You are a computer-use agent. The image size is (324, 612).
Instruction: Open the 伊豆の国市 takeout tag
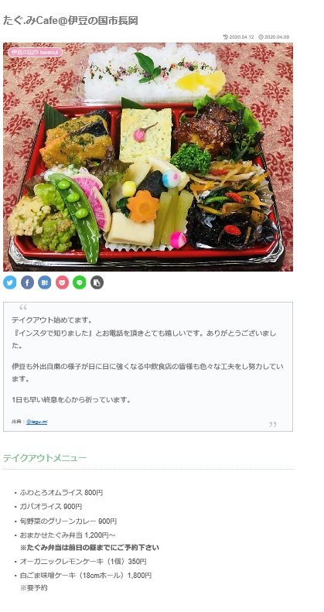click(35, 53)
